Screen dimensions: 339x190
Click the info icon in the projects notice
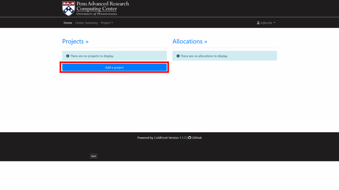coord(68,56)
